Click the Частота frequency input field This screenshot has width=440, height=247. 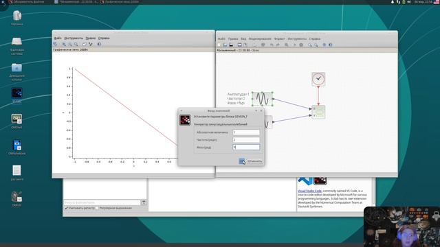246,139
